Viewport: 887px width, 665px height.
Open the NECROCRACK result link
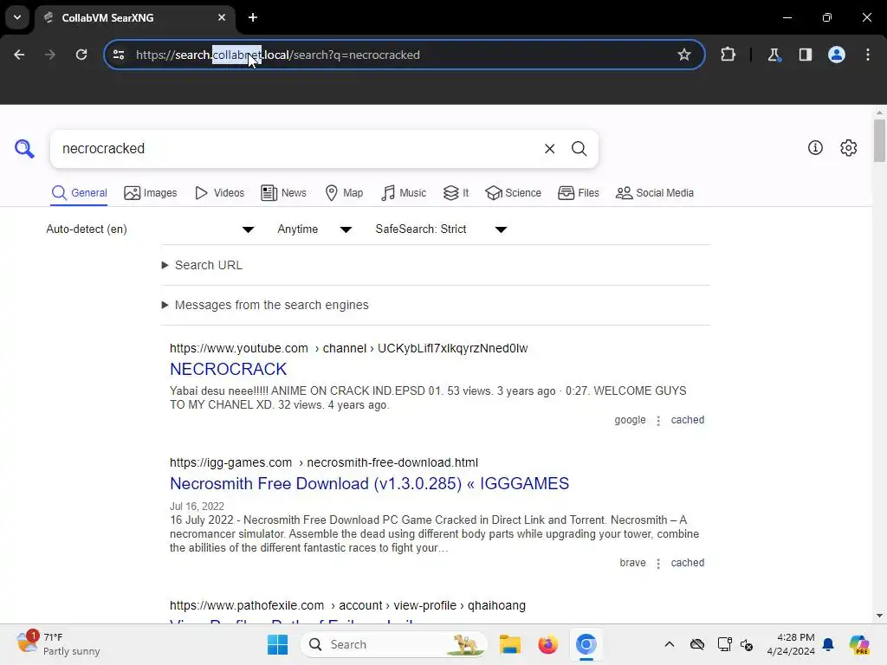tap(228, 369)
